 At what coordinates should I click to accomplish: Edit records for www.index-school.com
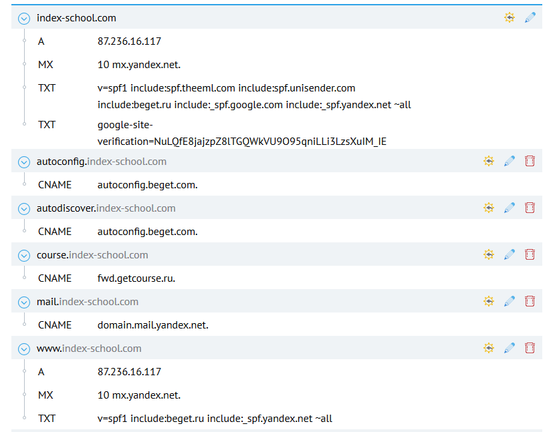point(510,348)
